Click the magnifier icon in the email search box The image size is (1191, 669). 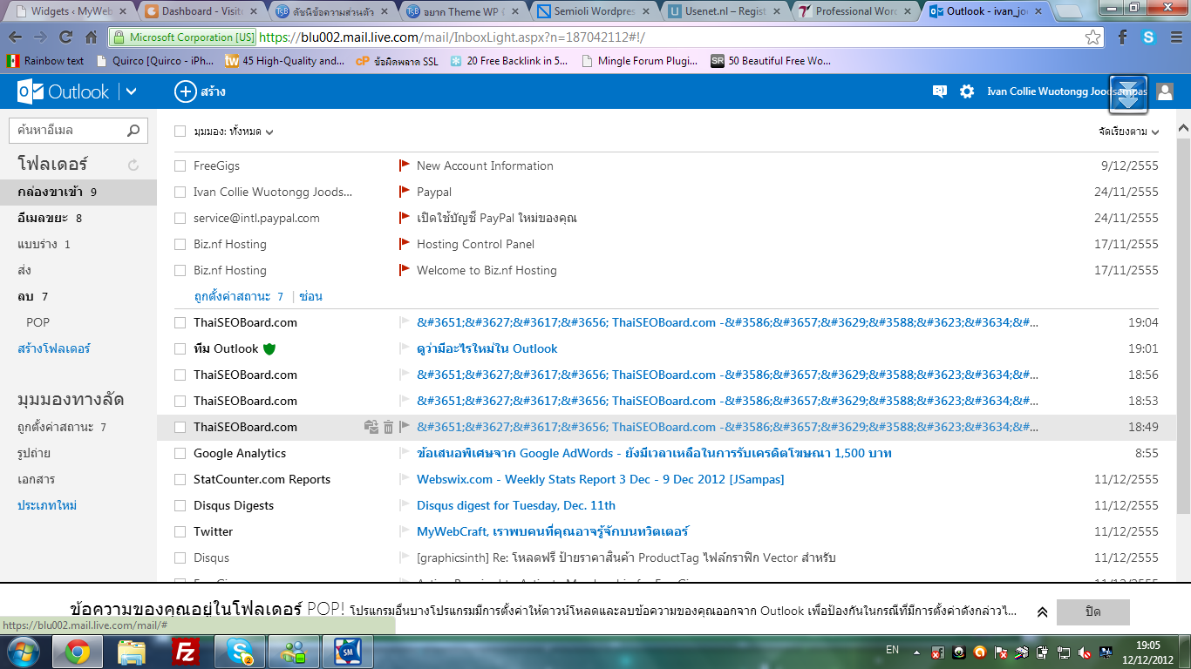(133, 131)
